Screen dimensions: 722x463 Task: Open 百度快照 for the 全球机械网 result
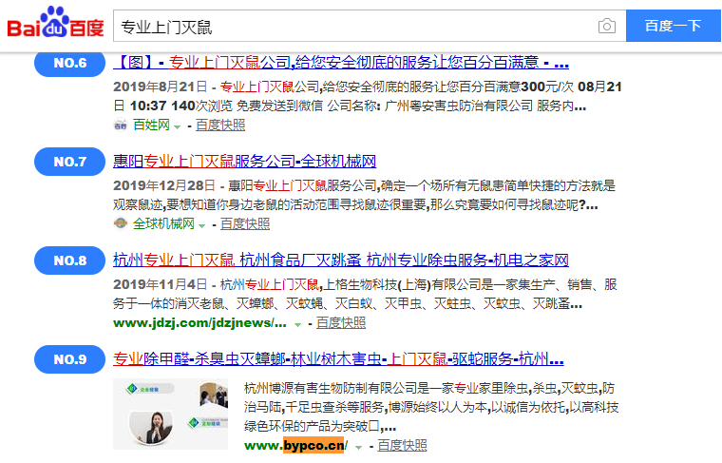[245, 223]
